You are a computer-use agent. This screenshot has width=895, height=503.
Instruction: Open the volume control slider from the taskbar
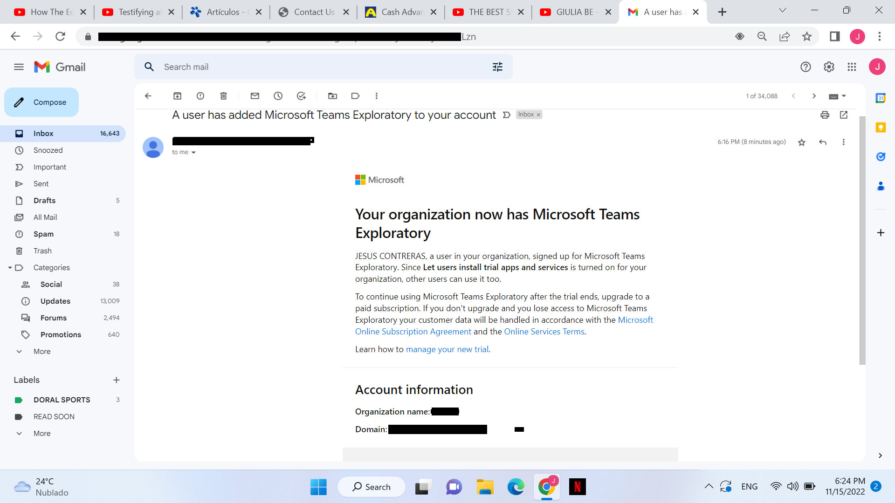point(793,486)
